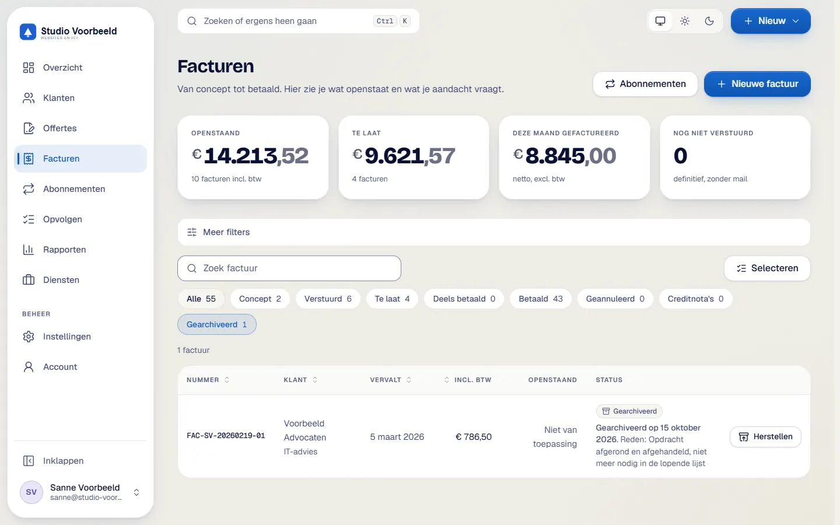
Task: Open Rapporten chart icon in sidebar
Action: [x=29, y=250]
